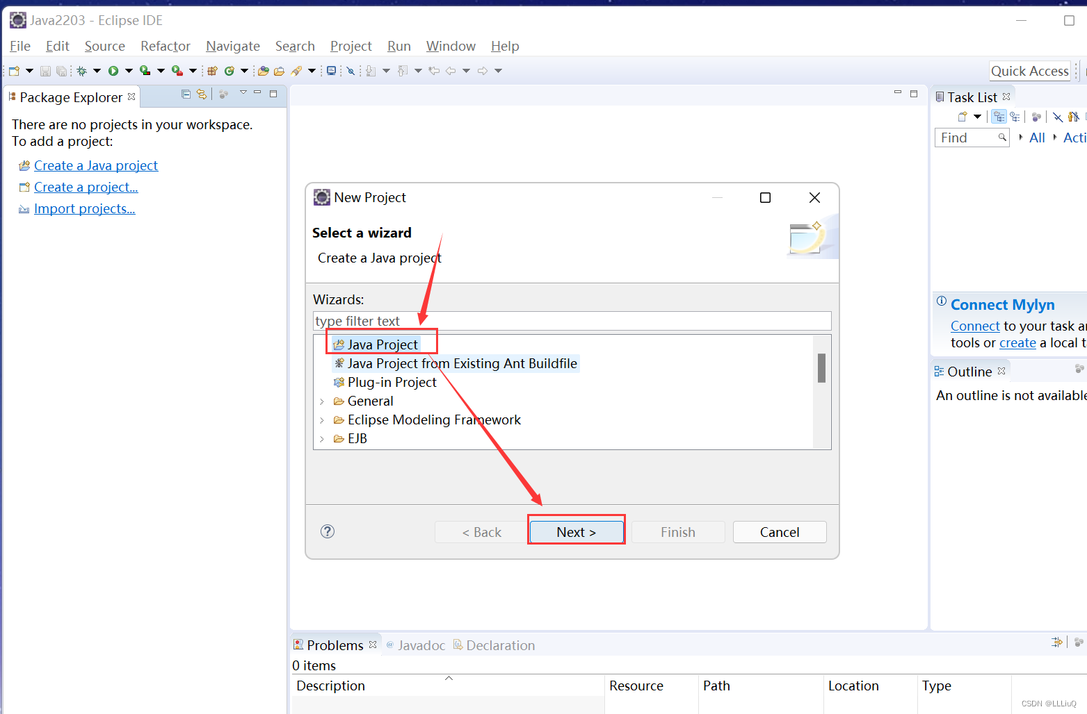
Task: Click the Back navigation arrow icon
Action: pos(451,71)
